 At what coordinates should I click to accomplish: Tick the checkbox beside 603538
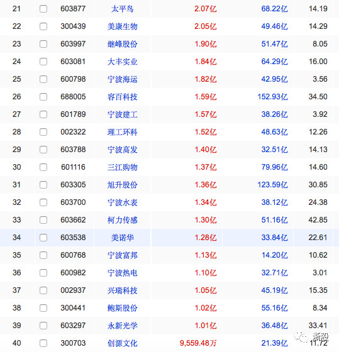43,238
